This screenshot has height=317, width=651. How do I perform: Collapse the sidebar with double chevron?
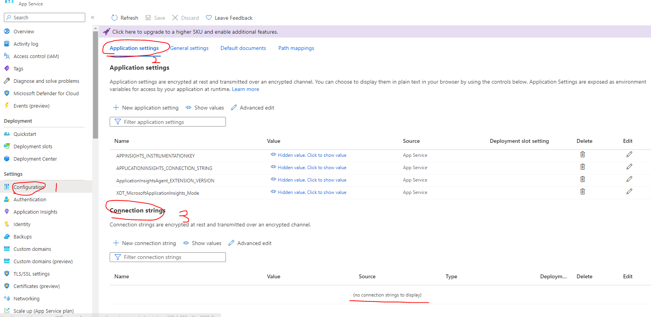pos(93,17)
